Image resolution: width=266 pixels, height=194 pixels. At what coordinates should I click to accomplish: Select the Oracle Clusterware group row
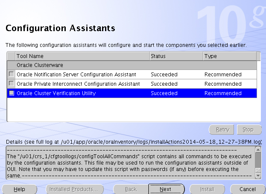[x=132, y=65]
